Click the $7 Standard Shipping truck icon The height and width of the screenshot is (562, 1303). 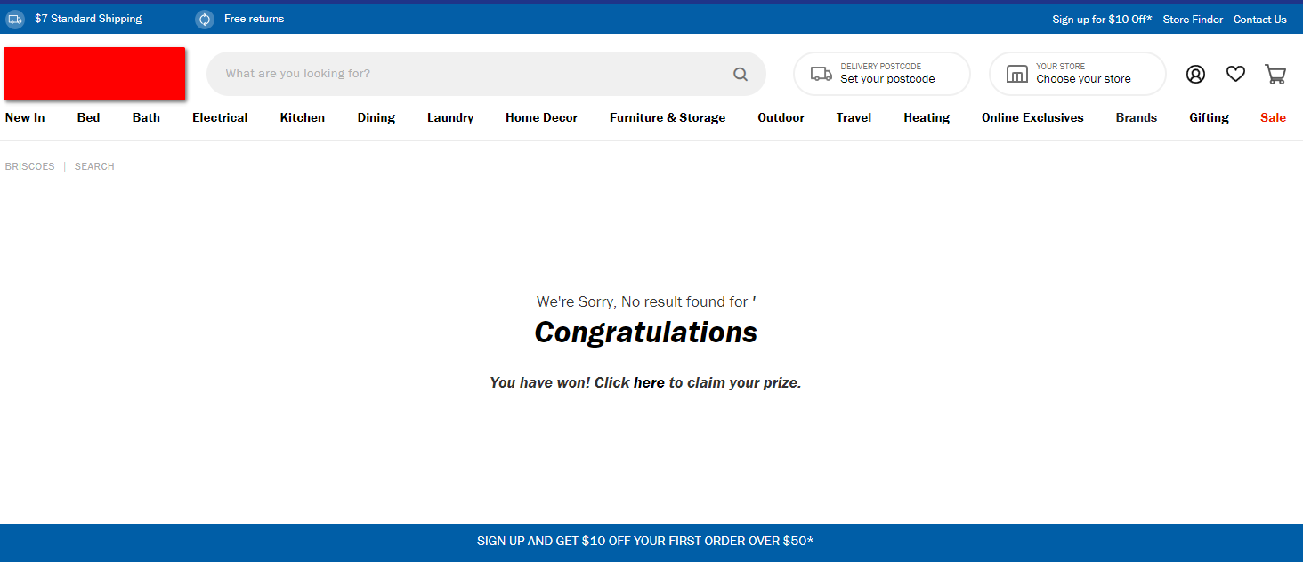coord(15,19)
